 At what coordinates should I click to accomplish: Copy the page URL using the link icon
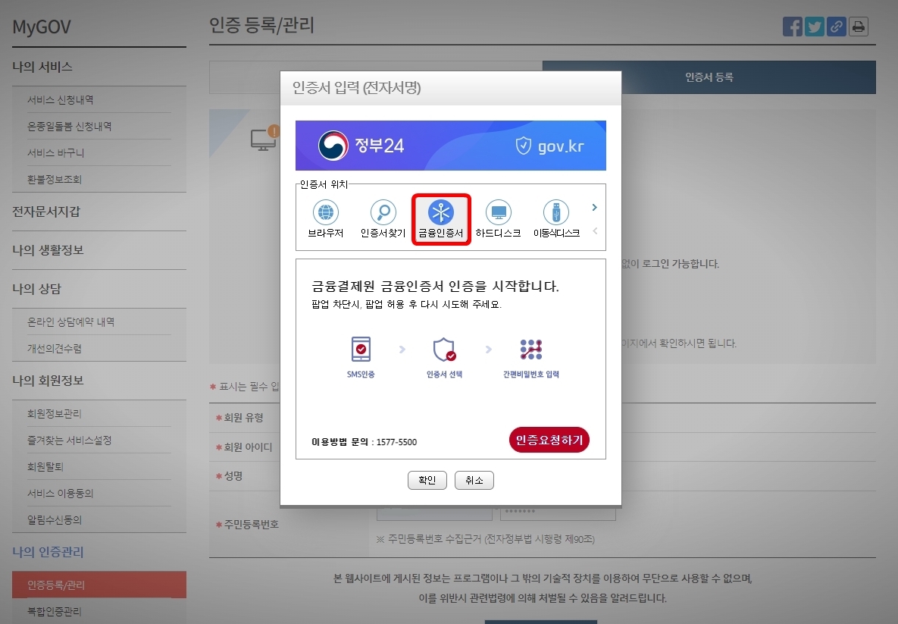coord(836,26)
